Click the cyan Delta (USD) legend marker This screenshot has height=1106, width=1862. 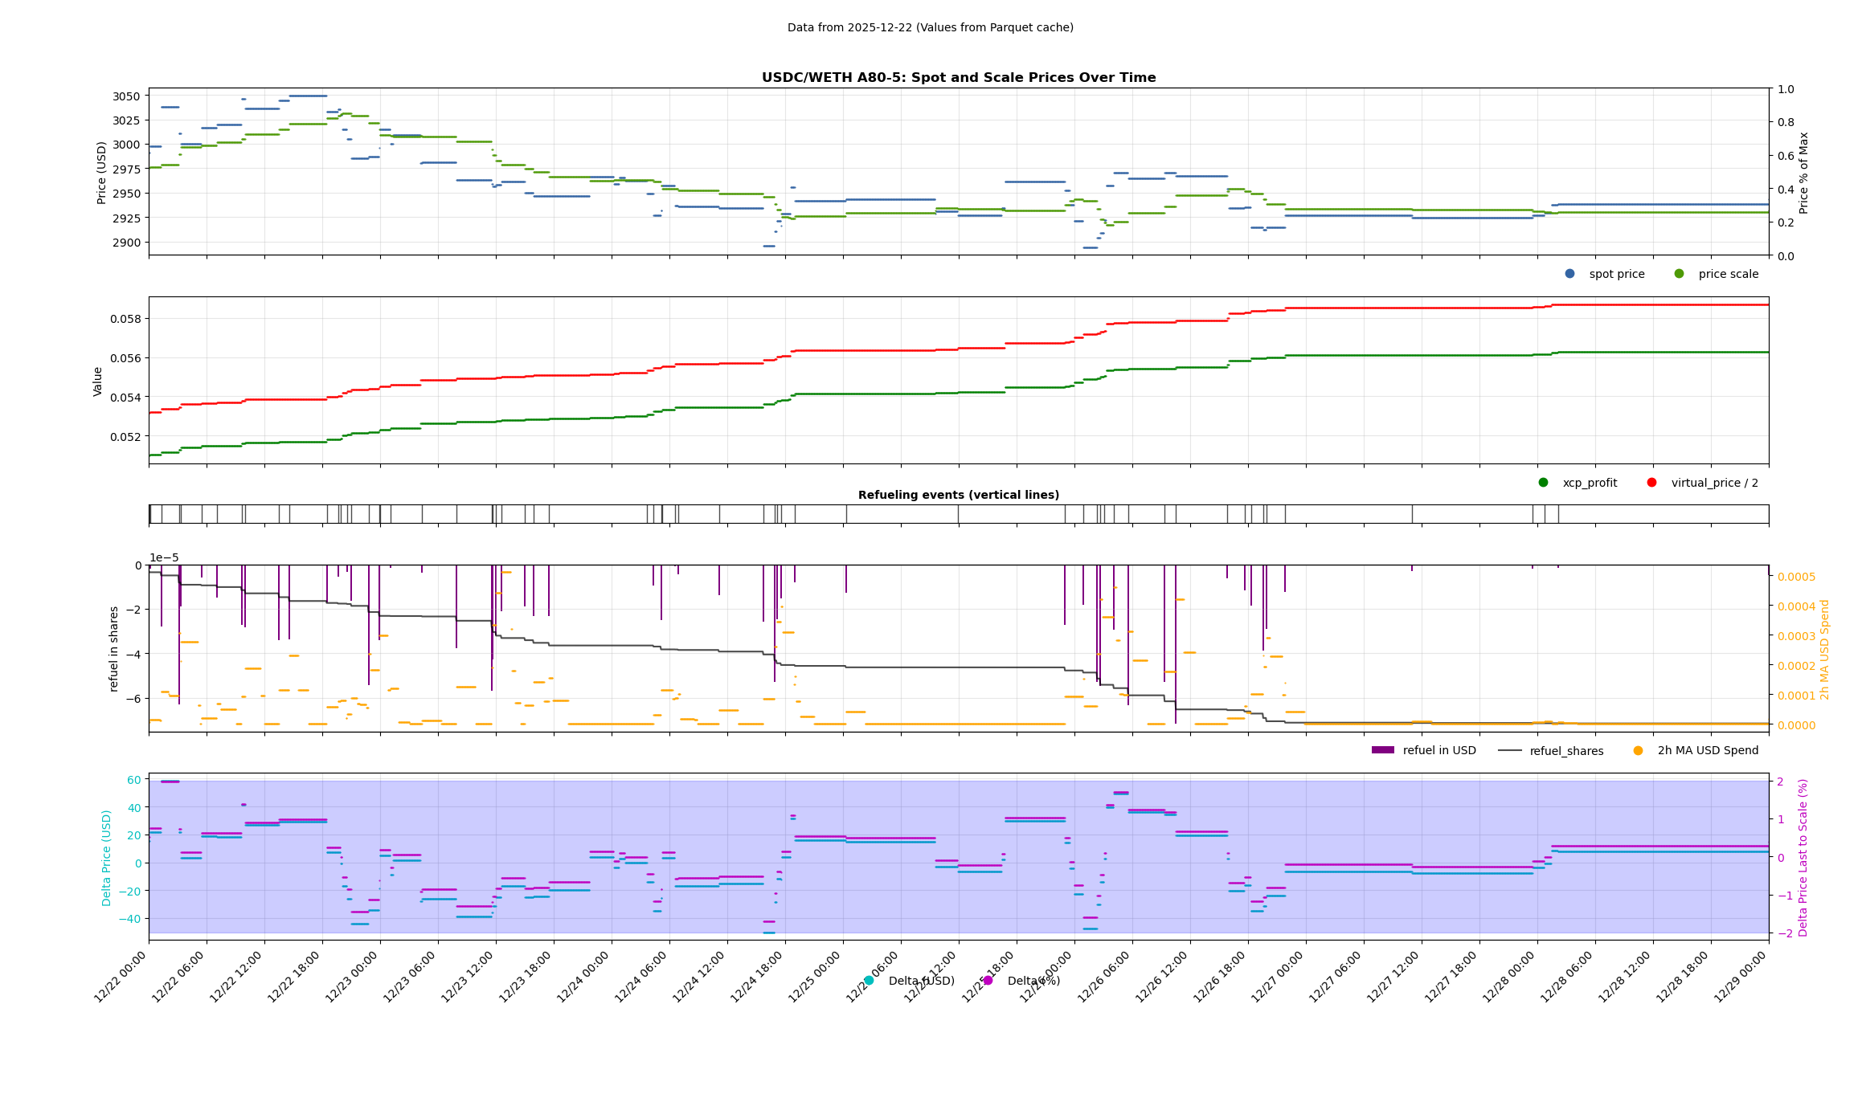(x=869, y=981)
